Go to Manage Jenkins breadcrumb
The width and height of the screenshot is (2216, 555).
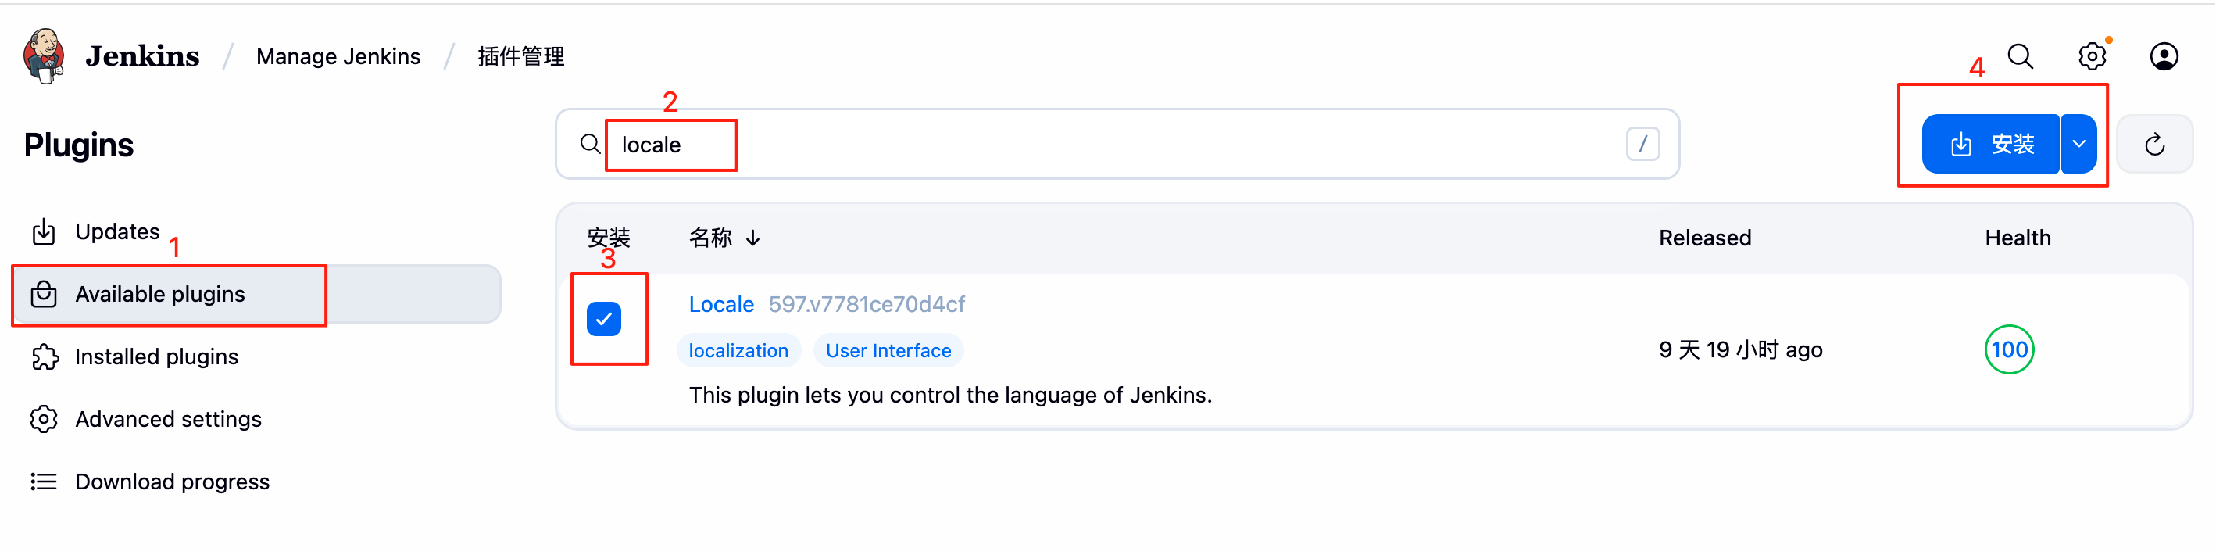point(338,57)
